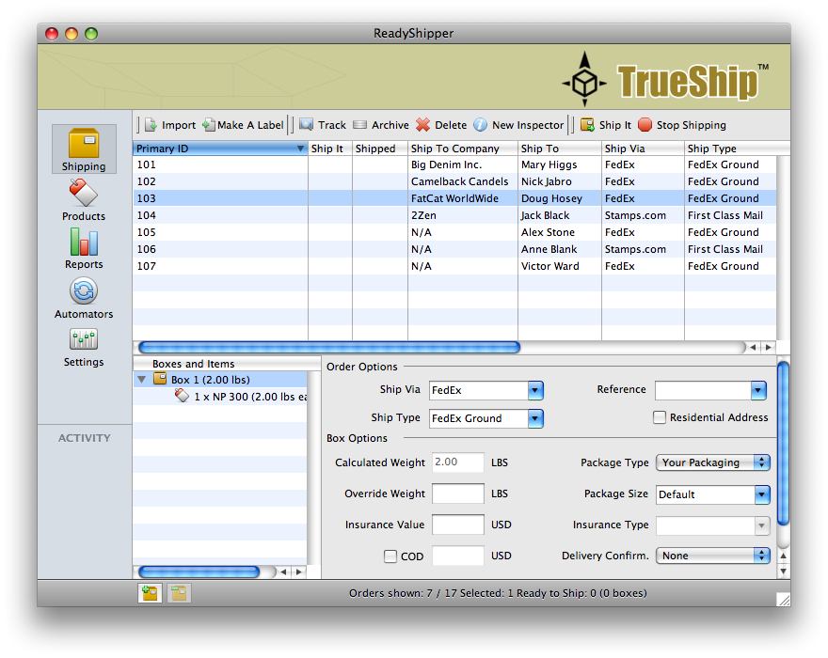
Task: Click the Archive button text
Action: click(390, 125)
